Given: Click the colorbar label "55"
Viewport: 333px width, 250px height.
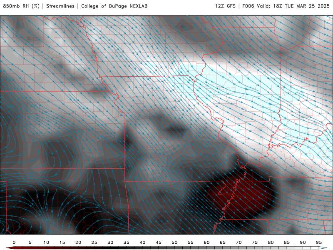Looking at the screenshot, I should [x=191, y=242].
